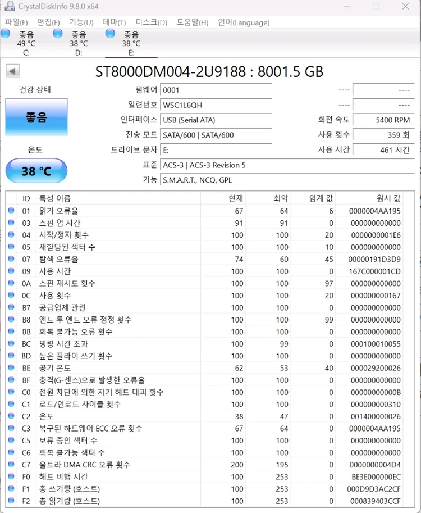
Task: Click status dot of attribute 03 row
Action: (11, 223)
